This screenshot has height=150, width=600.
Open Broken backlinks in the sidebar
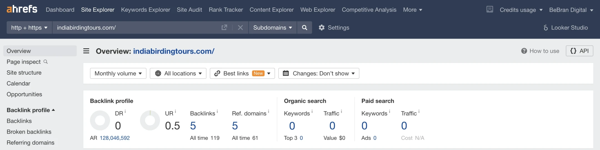coord(29,132)
